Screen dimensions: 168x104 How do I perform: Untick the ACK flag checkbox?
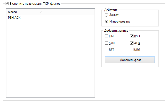(132, 43)
